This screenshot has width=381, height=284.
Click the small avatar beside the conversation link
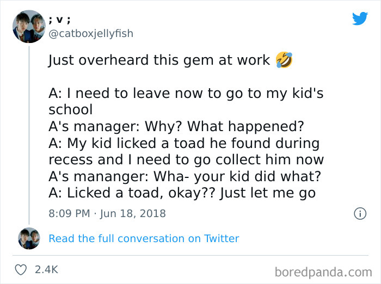(x=29, y=238)
